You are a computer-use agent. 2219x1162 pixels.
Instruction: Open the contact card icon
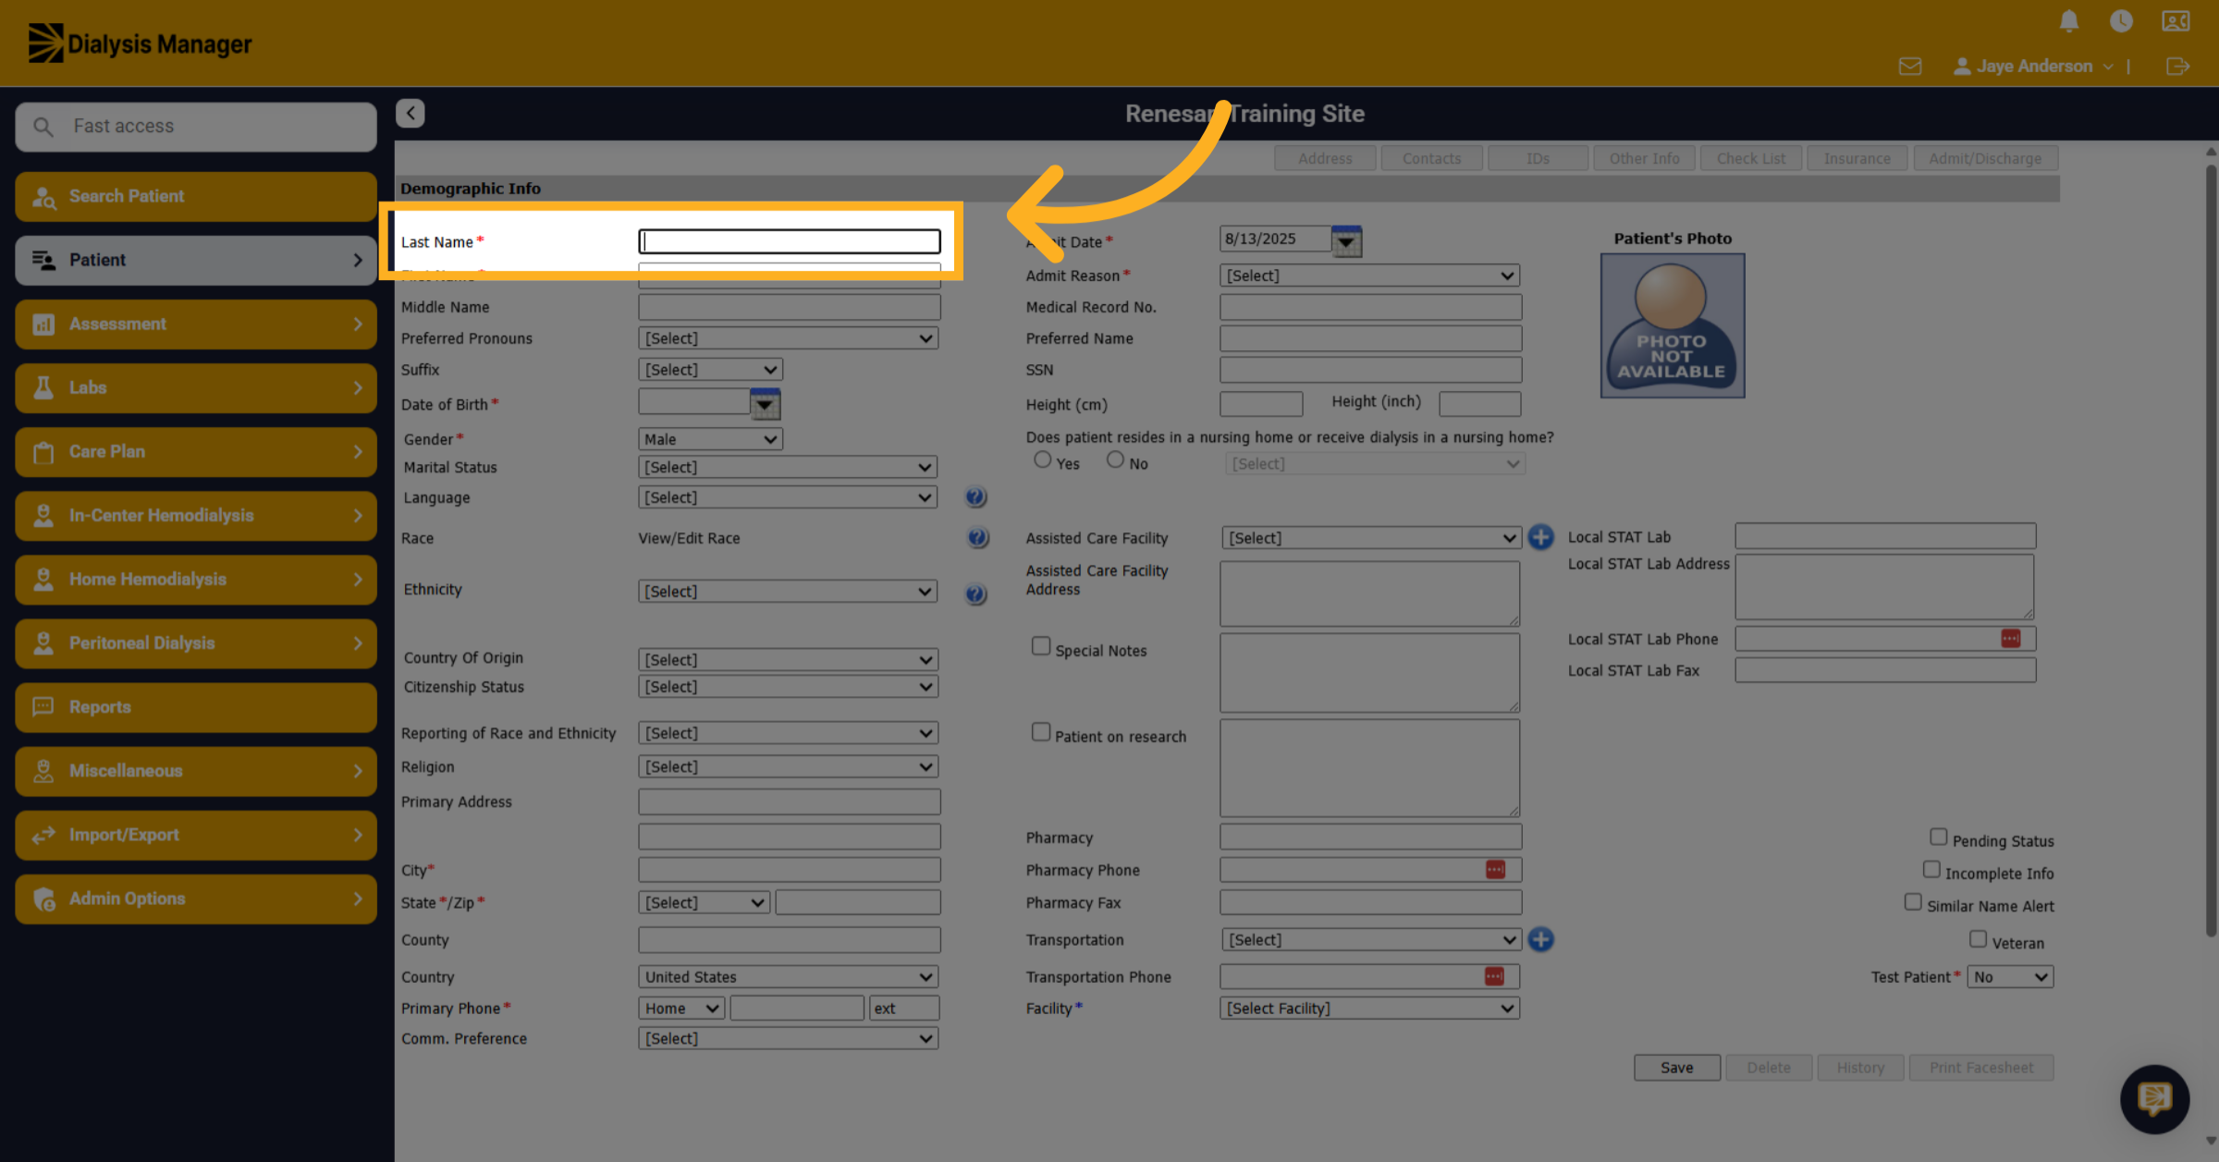[2176, 20]
